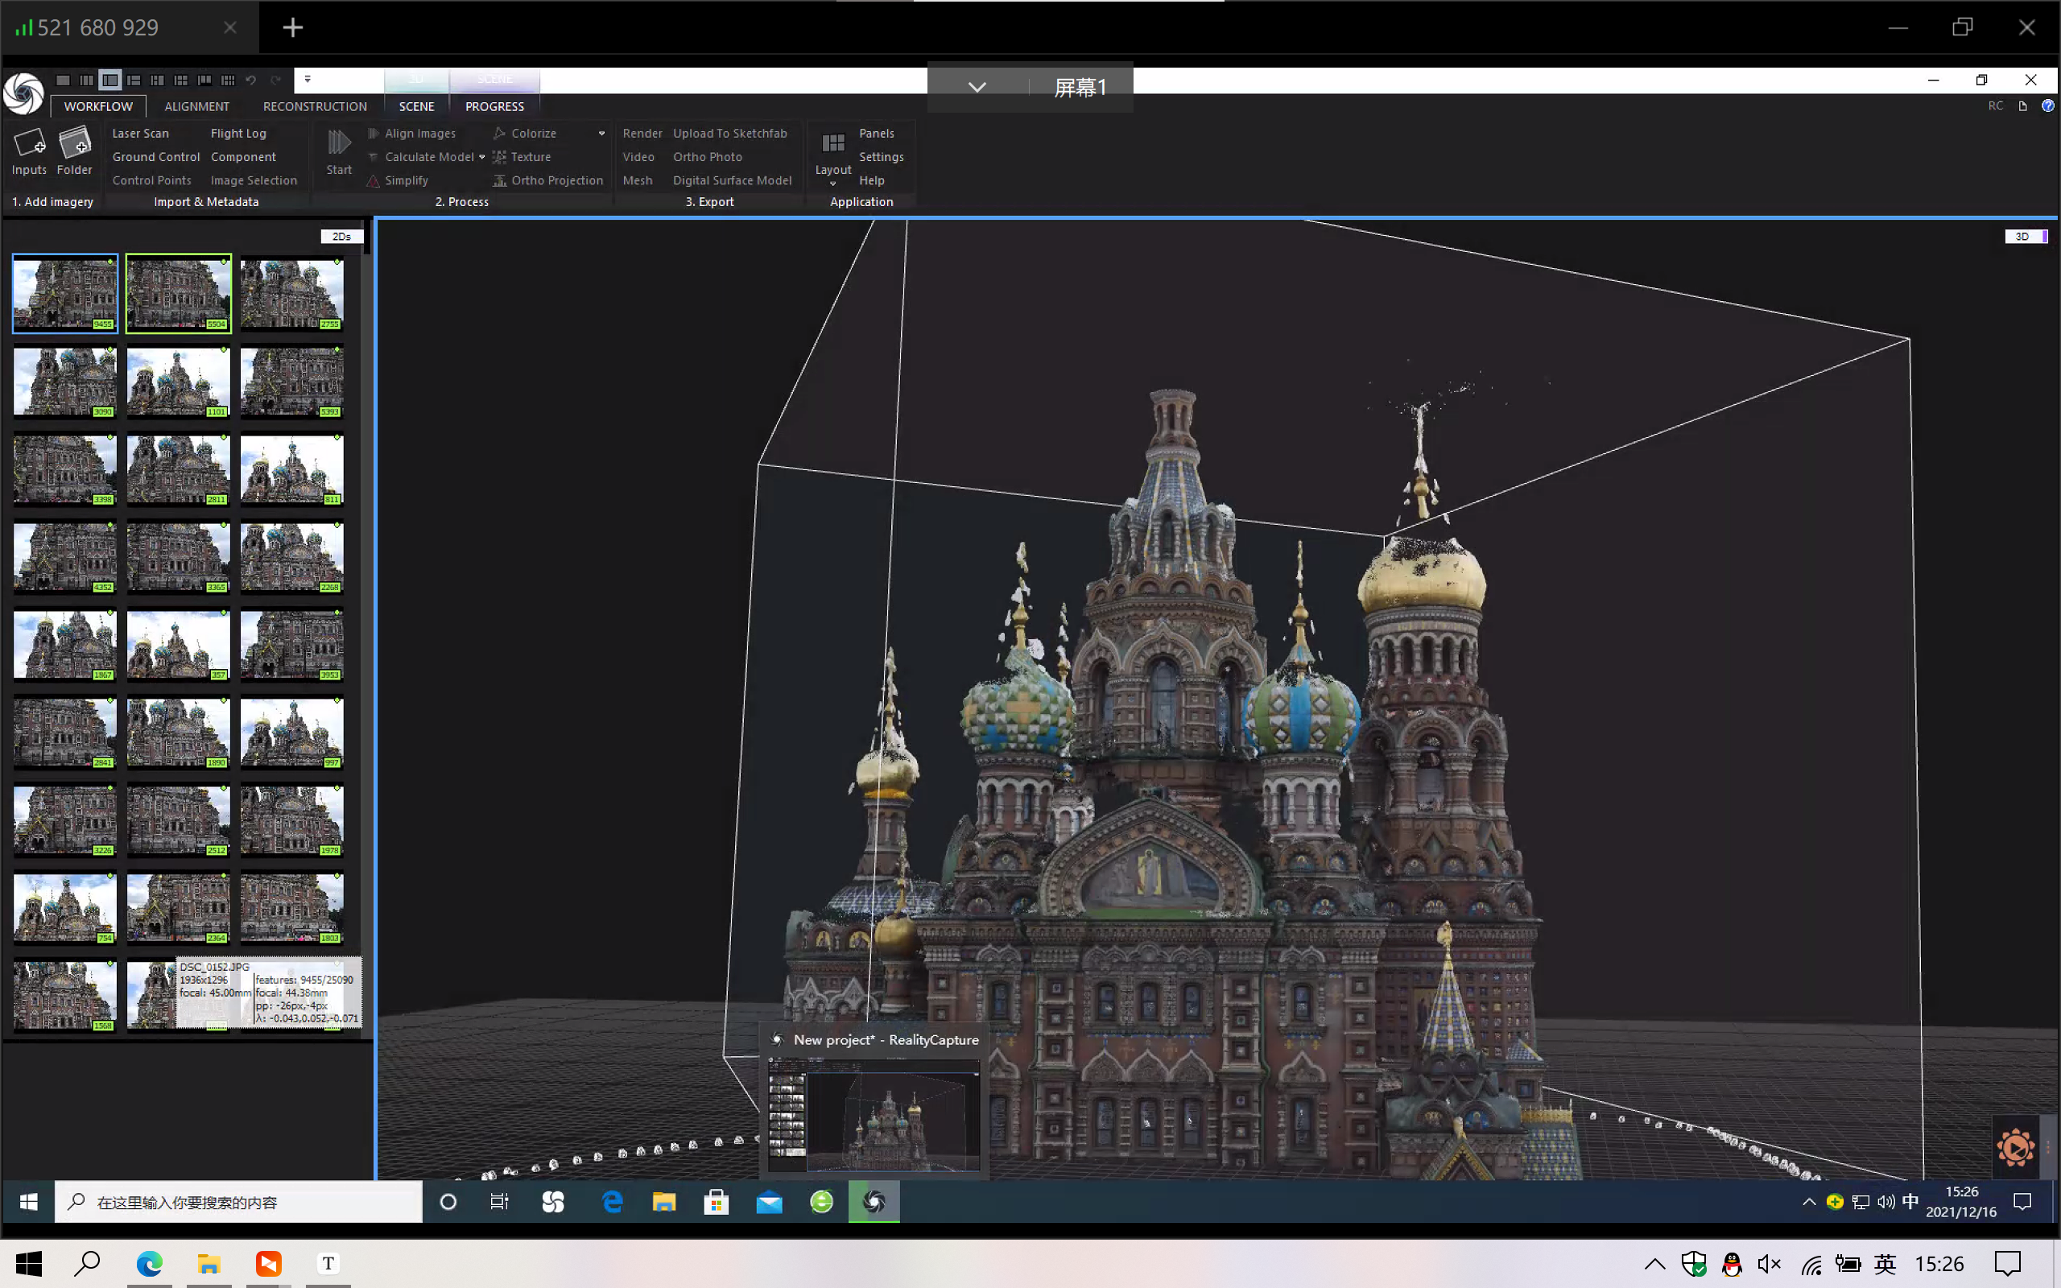Click Laser Scan import button

coord(141,133)
